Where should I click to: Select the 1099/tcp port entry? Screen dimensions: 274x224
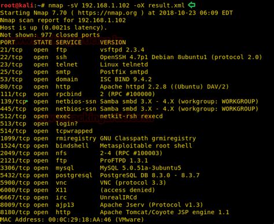15,138
